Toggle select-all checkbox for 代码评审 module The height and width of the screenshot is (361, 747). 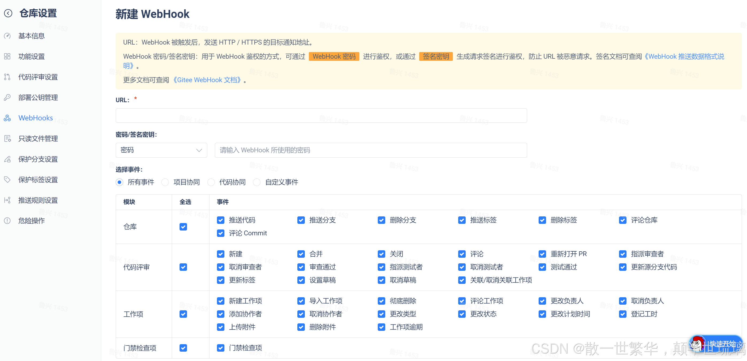[x=183, y=267]
